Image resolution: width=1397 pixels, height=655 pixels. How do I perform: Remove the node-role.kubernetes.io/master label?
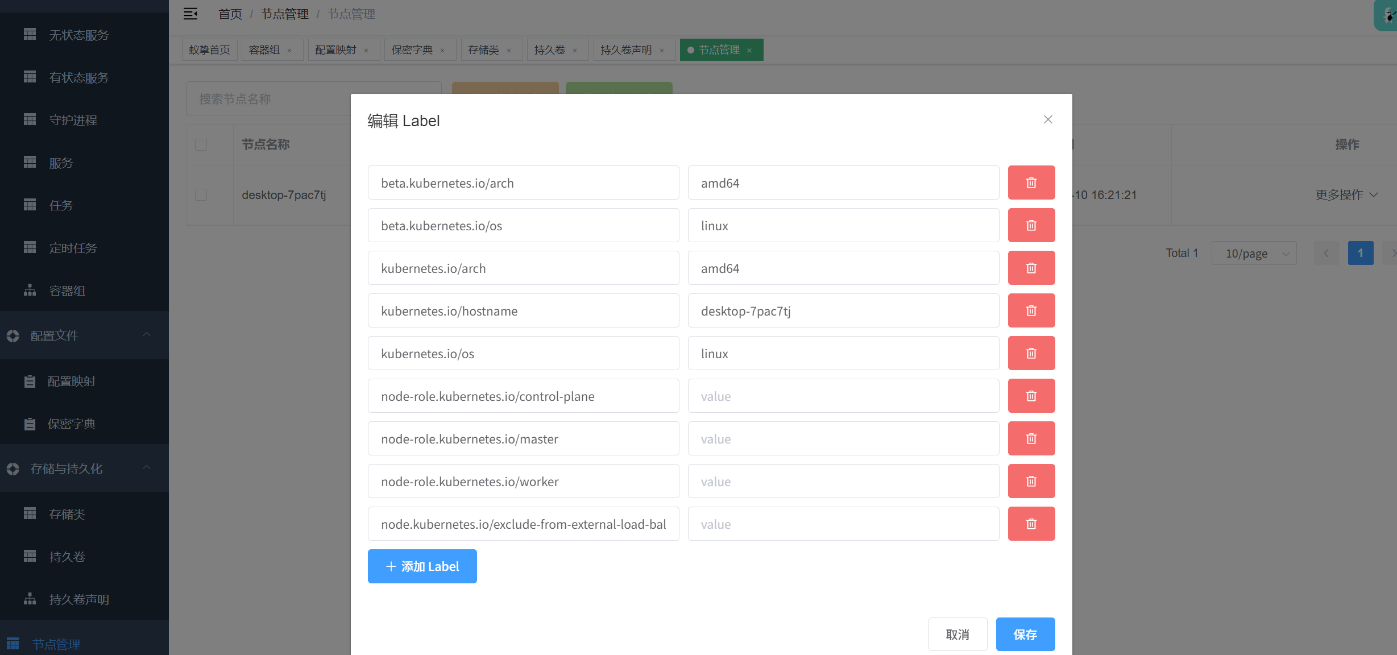[1031, 438]
